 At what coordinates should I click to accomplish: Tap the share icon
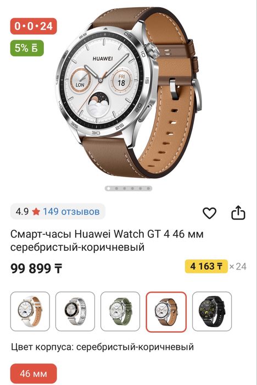pos(238,213)
